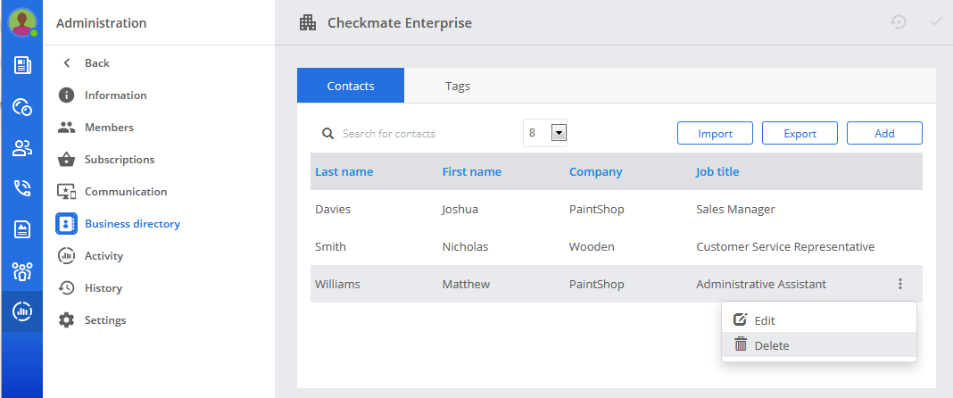
Task: Open the analytics chart icon in blue sidebar
Action: pos(22,311)
